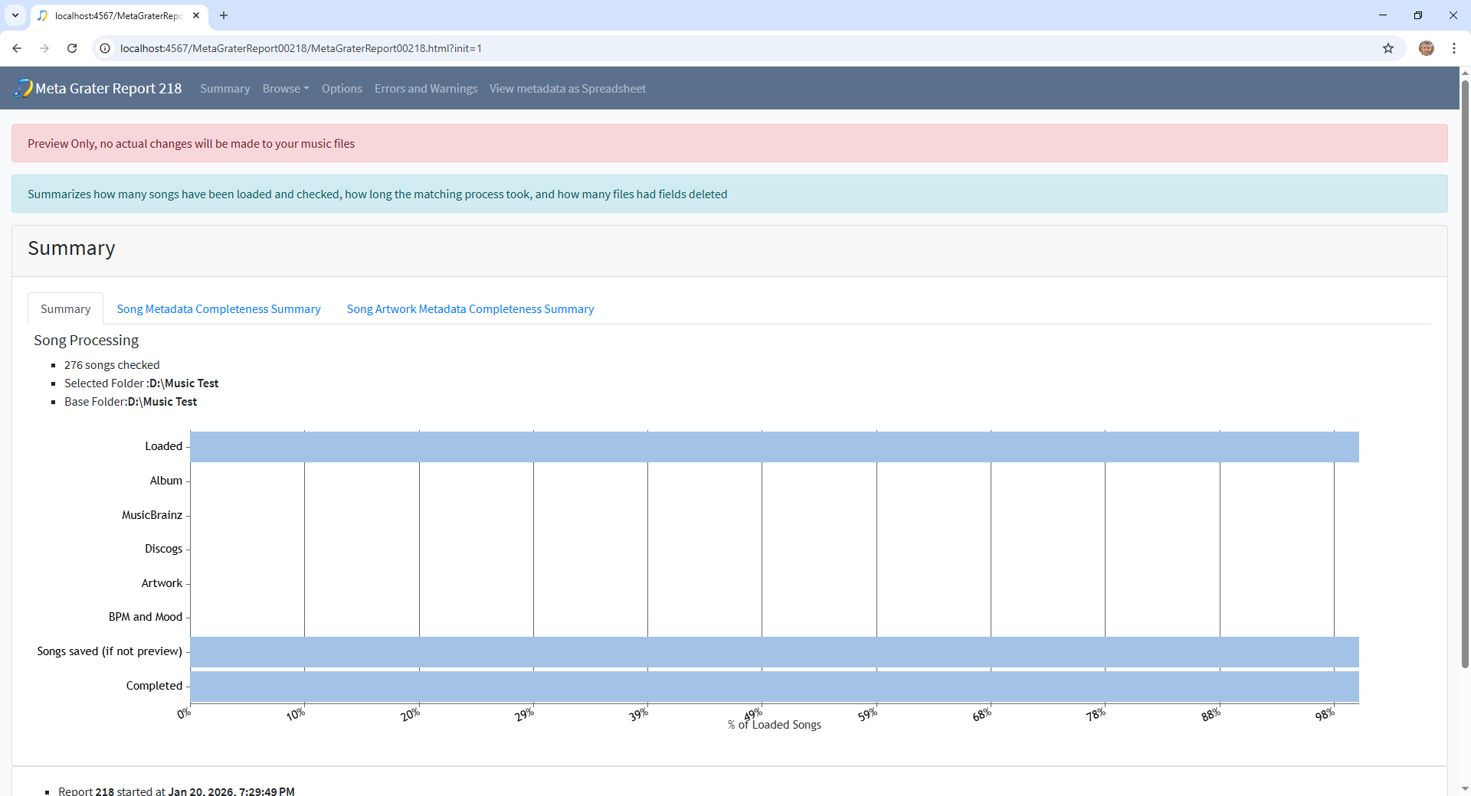Image resolution: width=1471 pixels, height=796 pixels.
Task: Click the address bar URL field
Action: coord(690,48)
